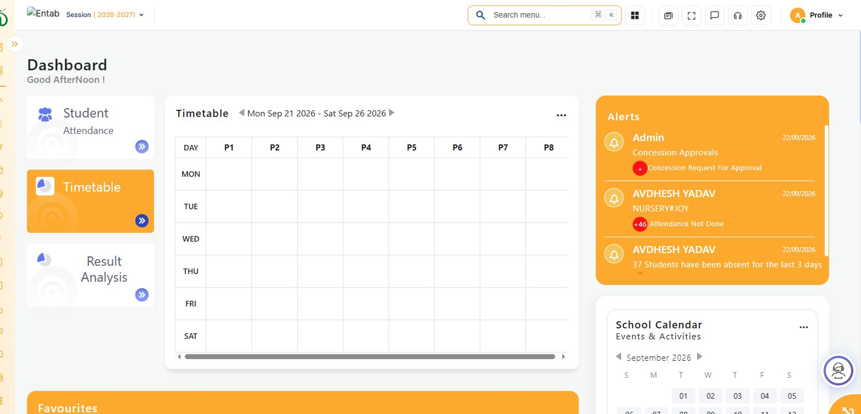
Task: Select the Student Attendance card
Action: coord(90,127)
